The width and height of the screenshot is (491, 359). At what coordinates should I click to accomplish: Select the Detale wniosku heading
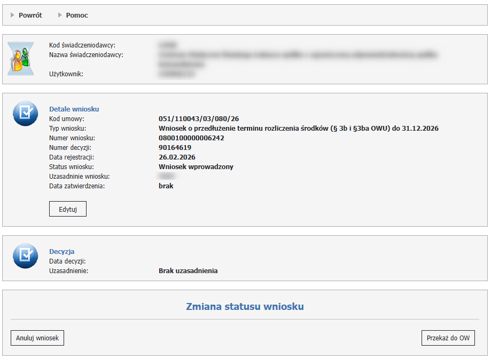(x=74, y=109)
